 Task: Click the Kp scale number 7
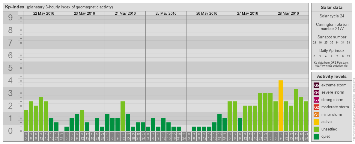pos(10,43)
